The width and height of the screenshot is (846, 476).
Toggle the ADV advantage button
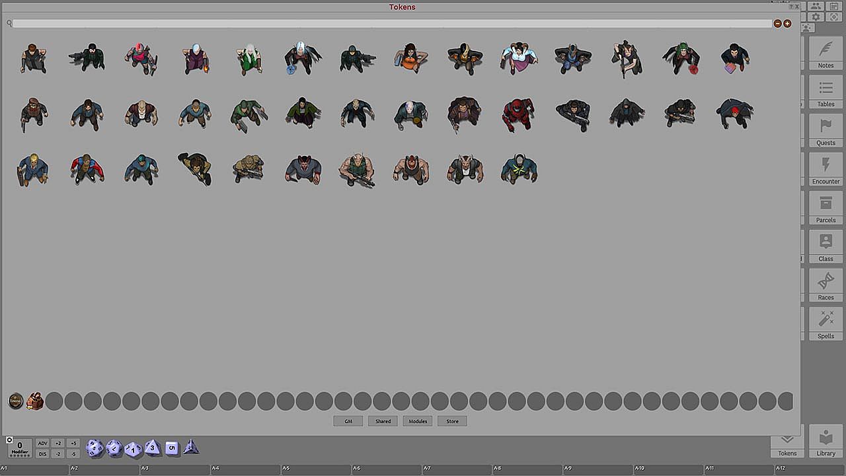coord(42,443)
